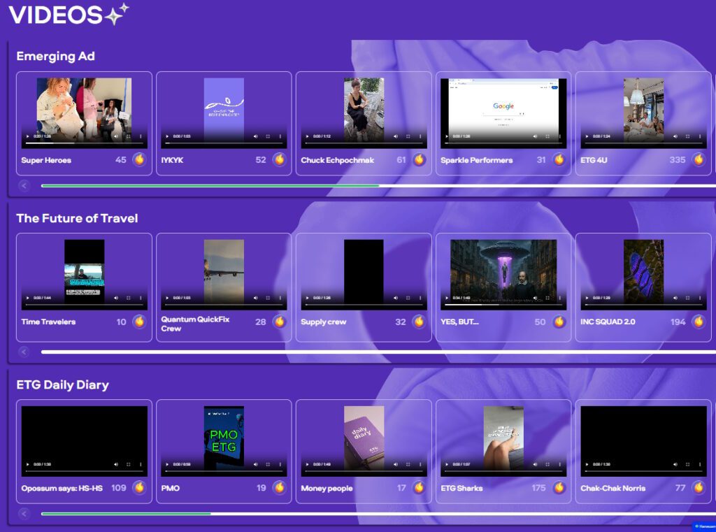Like the Super Heroes video with fire icon
The width and height of the screenshot is (716, 532).
[139, 159]
